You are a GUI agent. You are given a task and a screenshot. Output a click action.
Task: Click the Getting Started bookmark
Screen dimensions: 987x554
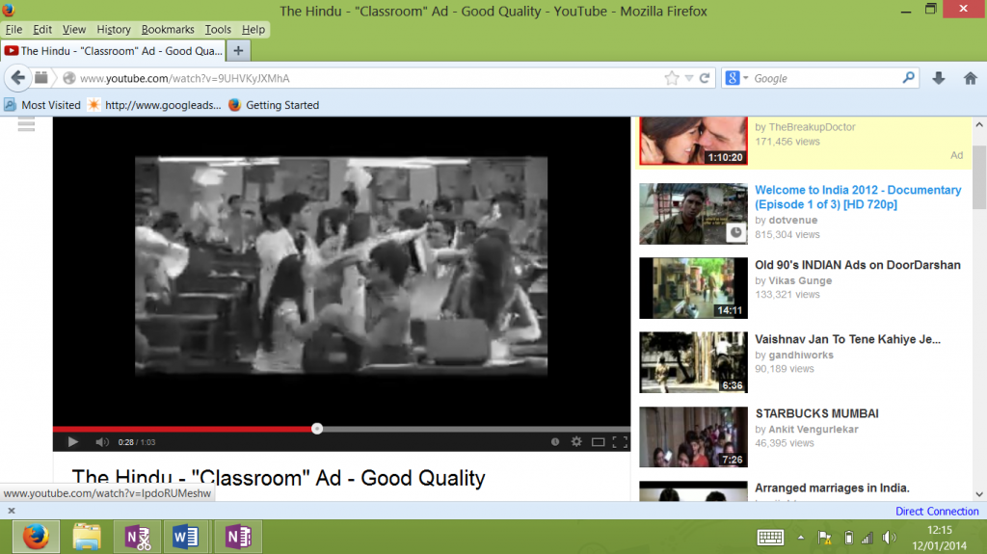pos(281,105)
